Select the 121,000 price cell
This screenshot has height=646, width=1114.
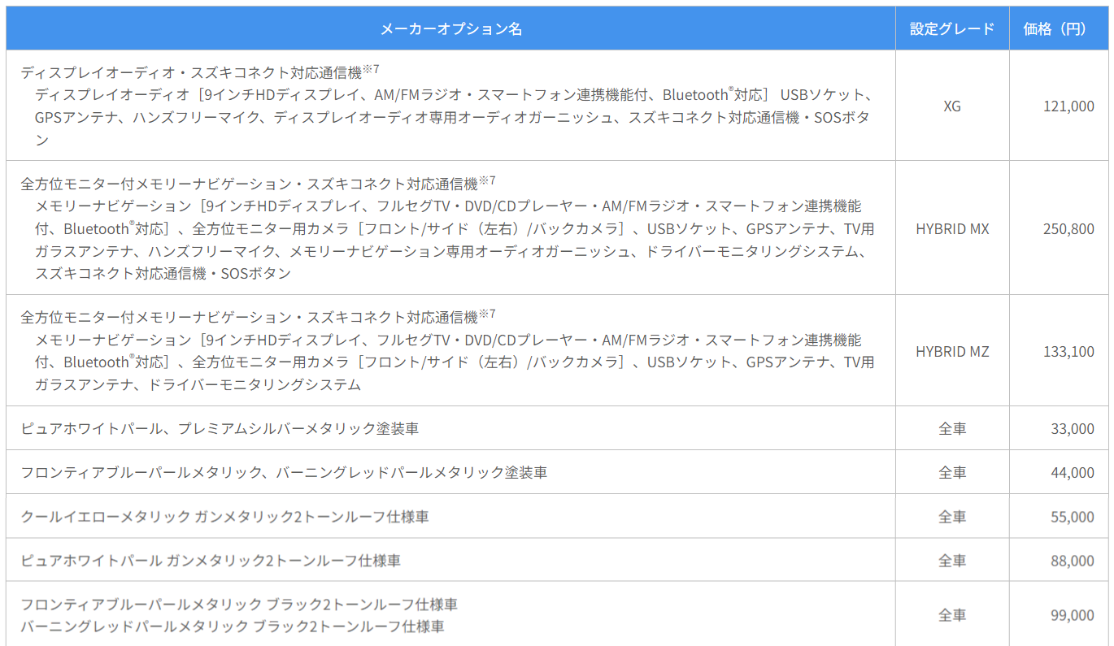[1059, 106]
